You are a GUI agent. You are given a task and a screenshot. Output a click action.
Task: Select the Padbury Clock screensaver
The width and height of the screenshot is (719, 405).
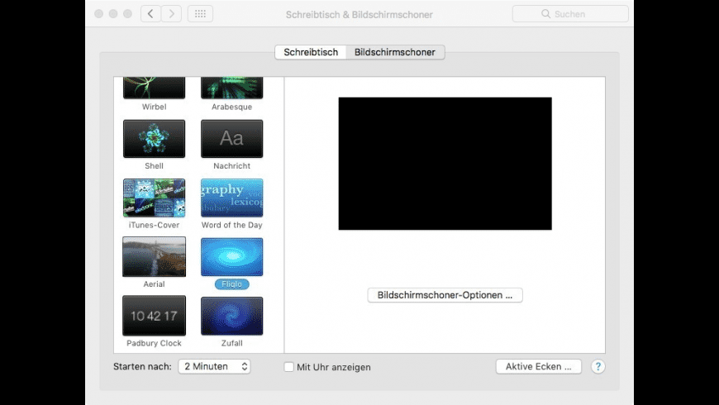tap(154, 316)
